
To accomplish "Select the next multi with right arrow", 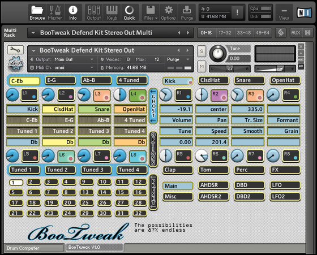I will (188, 33).
